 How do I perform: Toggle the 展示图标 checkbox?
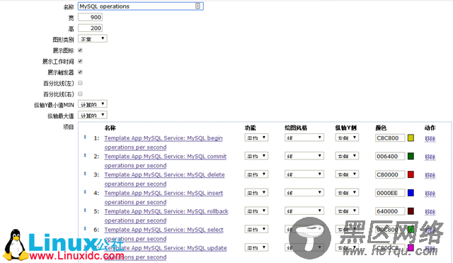(80, 50)
